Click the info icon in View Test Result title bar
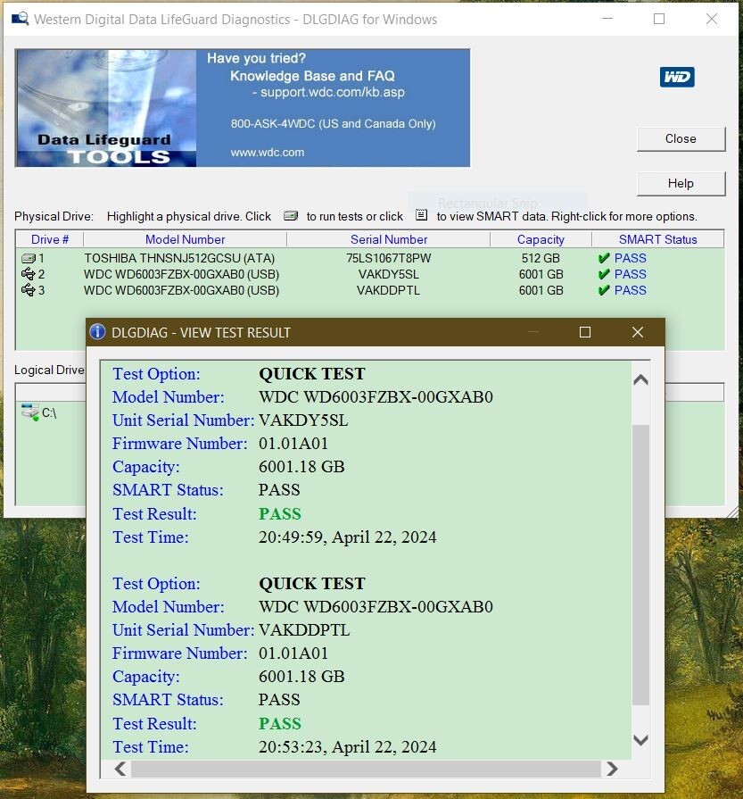Viewport: 743px width, 799px height. point(99,332)
